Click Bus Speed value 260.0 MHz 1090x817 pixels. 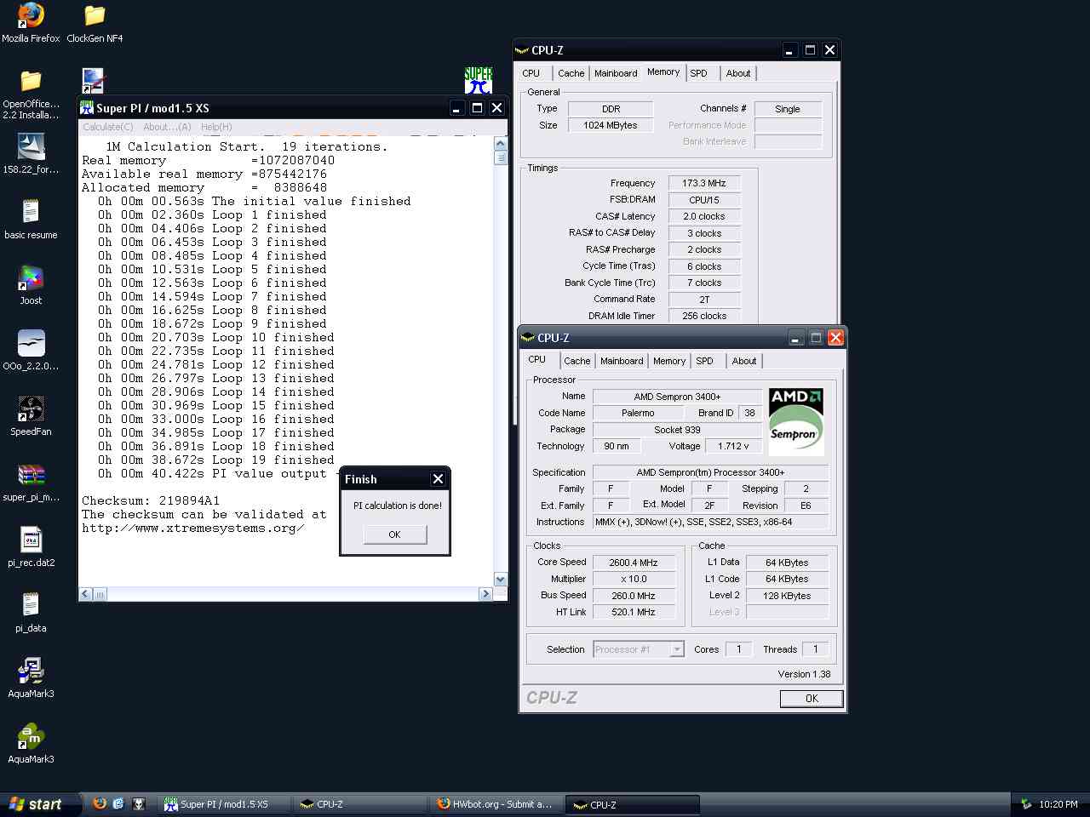(x=634, y=596)
